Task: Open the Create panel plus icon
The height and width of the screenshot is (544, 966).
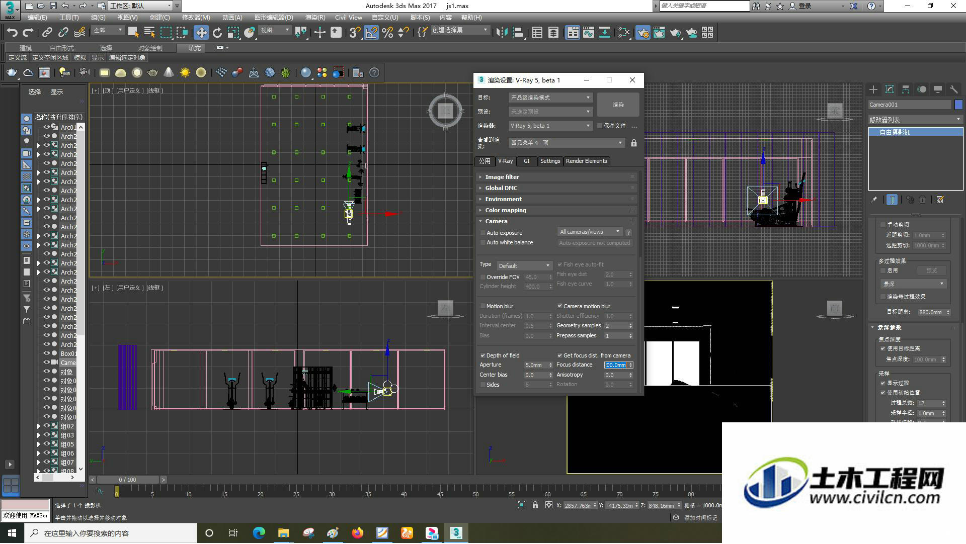Action: (873, 89)
